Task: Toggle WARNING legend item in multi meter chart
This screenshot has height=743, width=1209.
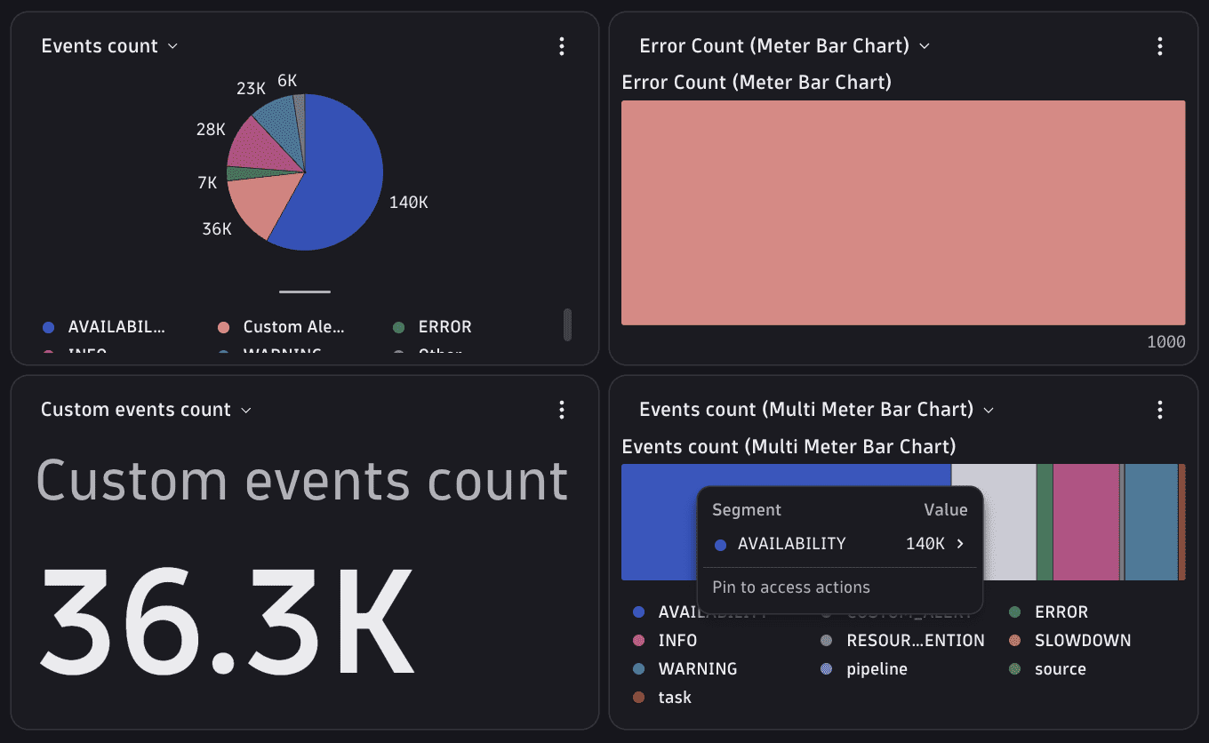Action: [685, 669]
